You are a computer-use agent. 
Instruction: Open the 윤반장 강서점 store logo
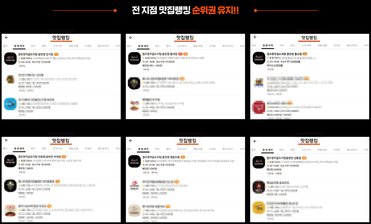(x=10, y=58)
